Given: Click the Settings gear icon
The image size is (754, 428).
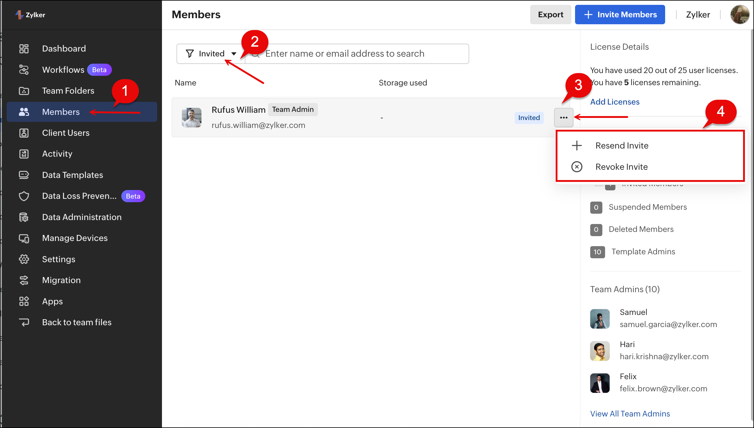Looking at the screenshot, I should (x=24, y=259).
